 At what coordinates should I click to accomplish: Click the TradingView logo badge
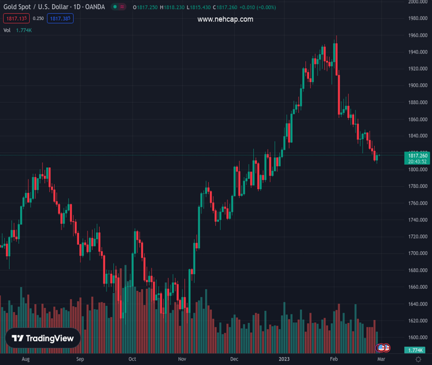click(x=43, y=339)
